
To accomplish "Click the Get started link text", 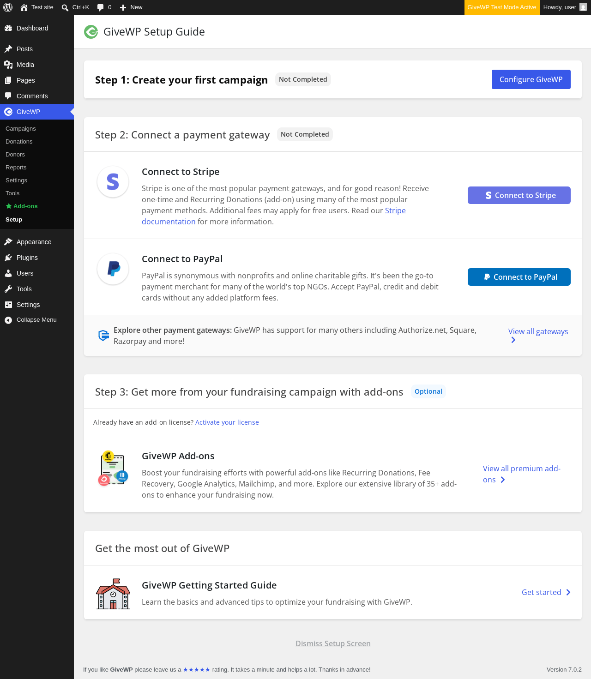I will click(542, 592).
